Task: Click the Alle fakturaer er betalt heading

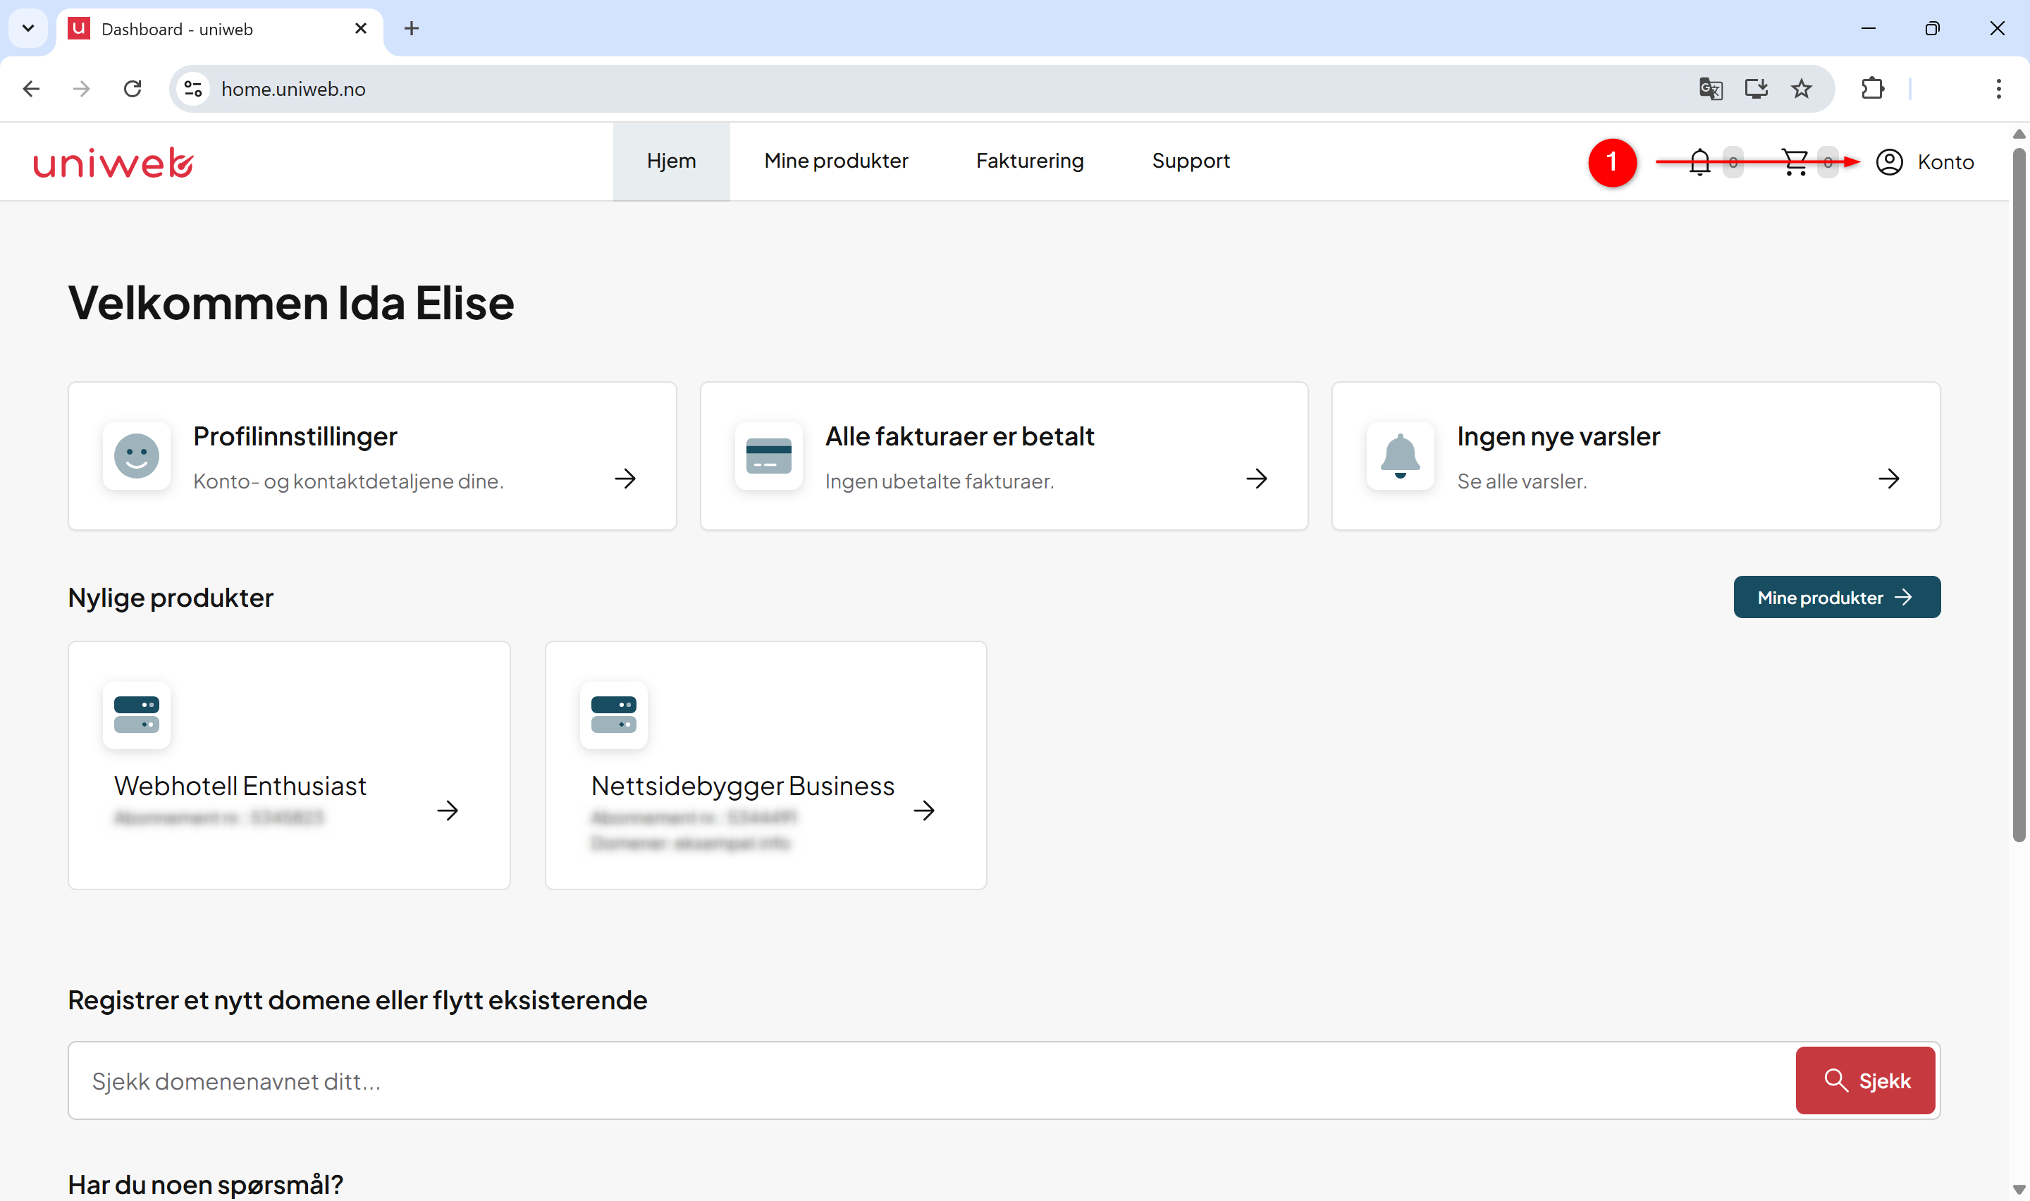Action: [x=959, y=436]
